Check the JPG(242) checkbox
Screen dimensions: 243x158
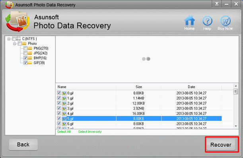(x=25, y=53)
